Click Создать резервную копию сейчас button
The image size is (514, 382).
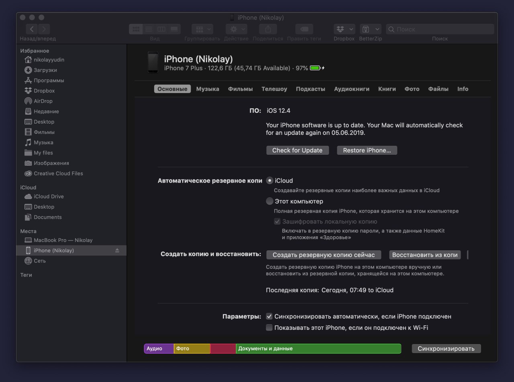tap(324, 255)
